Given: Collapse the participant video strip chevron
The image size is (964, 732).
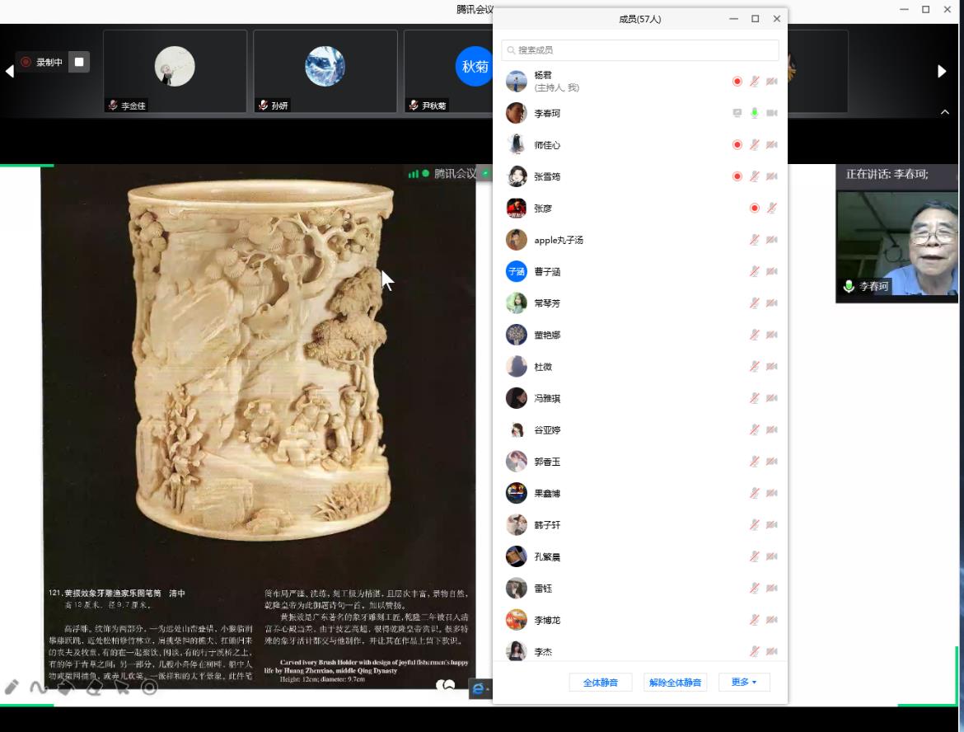Looking at the screenshot, I should click(x=945, y=112).
